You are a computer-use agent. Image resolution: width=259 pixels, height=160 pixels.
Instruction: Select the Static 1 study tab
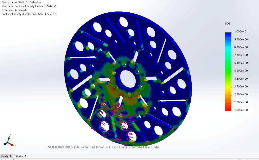21,156
